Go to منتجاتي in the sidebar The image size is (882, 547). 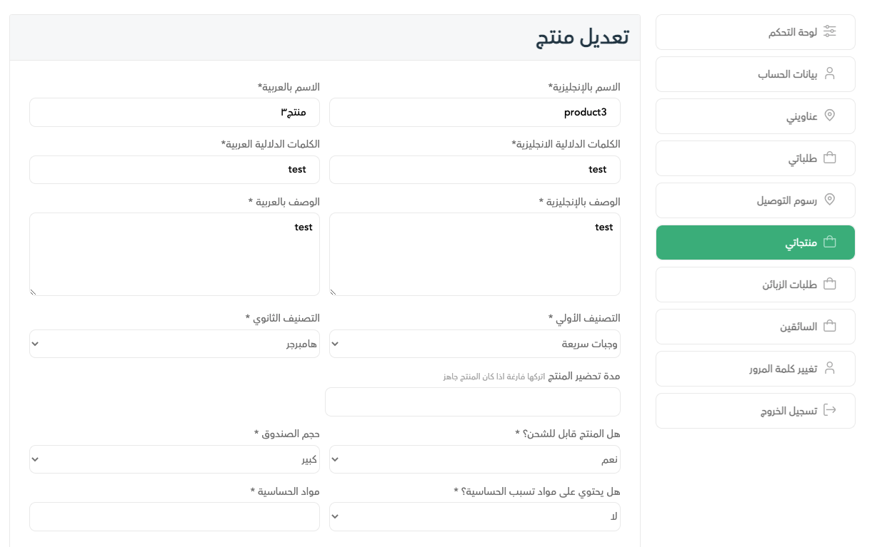click(755, 242)
